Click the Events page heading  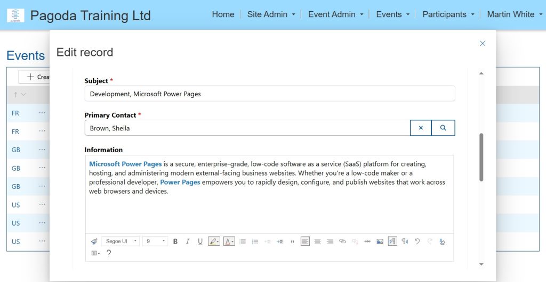(26, 55)
